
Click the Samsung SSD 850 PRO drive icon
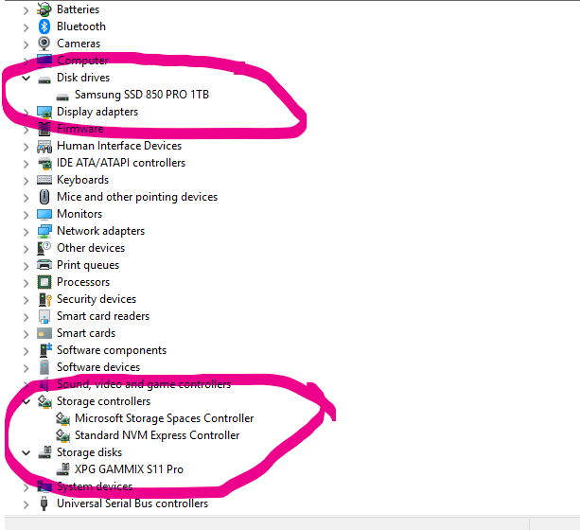(x=62, y=97)
